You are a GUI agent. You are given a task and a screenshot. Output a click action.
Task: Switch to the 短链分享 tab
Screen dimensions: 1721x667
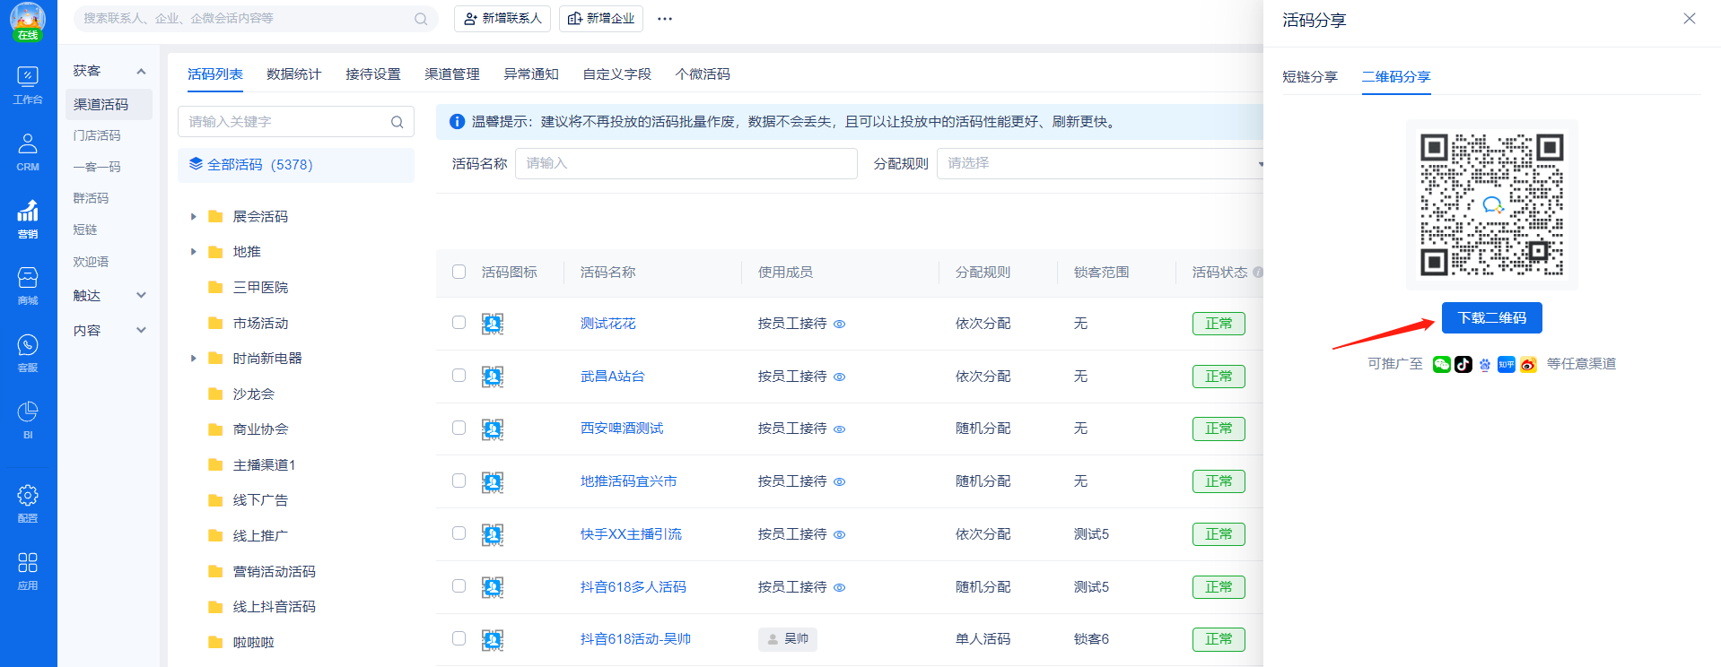coord(1310,77)
